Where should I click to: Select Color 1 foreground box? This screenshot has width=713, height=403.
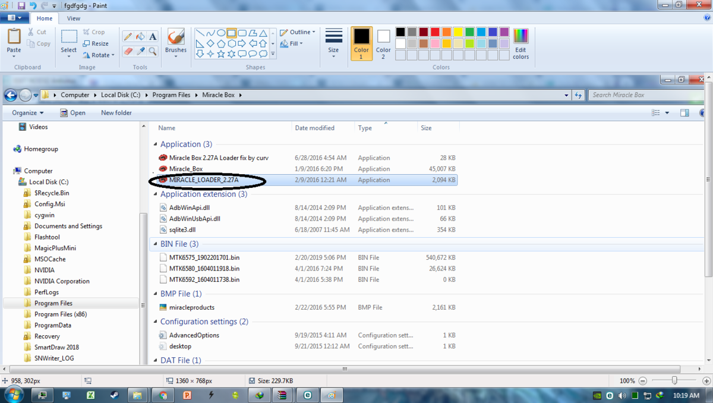click(361, 43)
